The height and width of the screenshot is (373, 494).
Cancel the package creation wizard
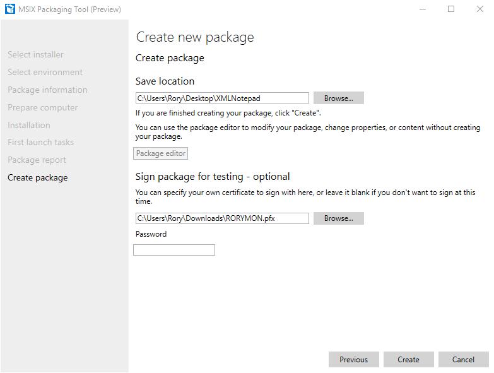coord(463,360)
